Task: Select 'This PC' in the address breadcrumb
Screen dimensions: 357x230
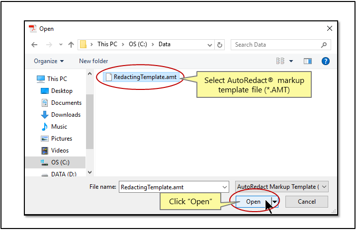Action: coord(107,44)
